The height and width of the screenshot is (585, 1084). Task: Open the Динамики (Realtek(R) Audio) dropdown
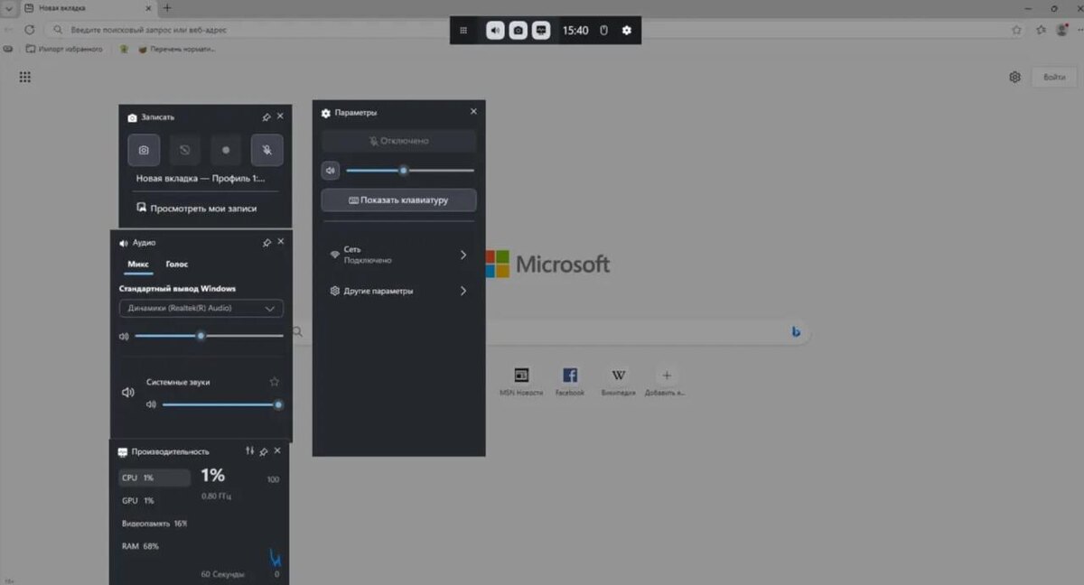pyautogui.click(x=201, y=309)
